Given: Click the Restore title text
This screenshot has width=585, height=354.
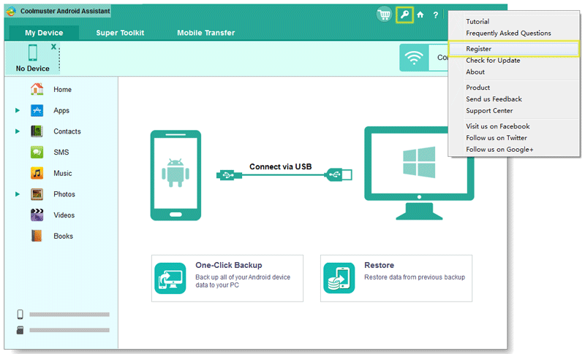Looking at the screenshot, I should [x=379, y=265].
